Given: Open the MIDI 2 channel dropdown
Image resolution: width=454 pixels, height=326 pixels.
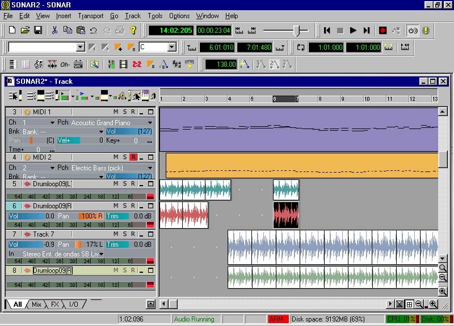Looking at the screenshot, I should pyautogui.click(x=52, y=168).
